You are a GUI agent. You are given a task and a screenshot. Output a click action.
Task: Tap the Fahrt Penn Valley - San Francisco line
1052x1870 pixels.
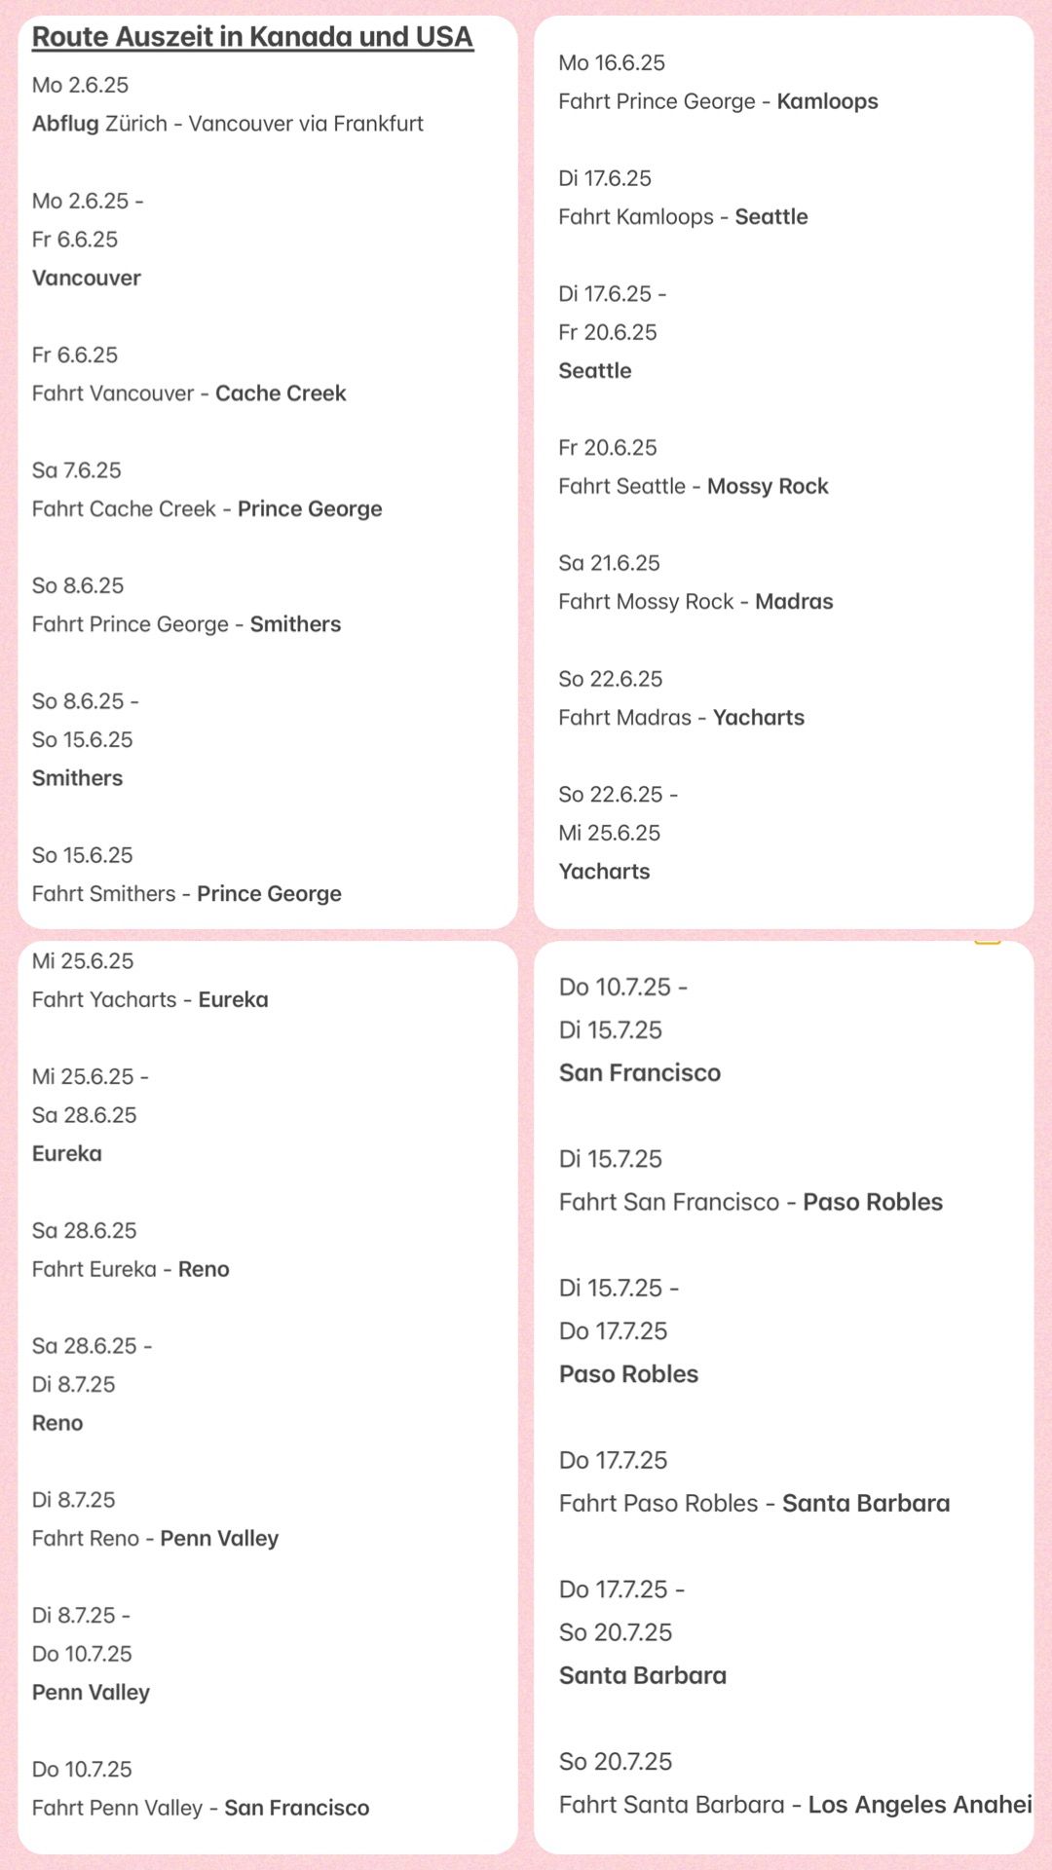click(201, 1808)
